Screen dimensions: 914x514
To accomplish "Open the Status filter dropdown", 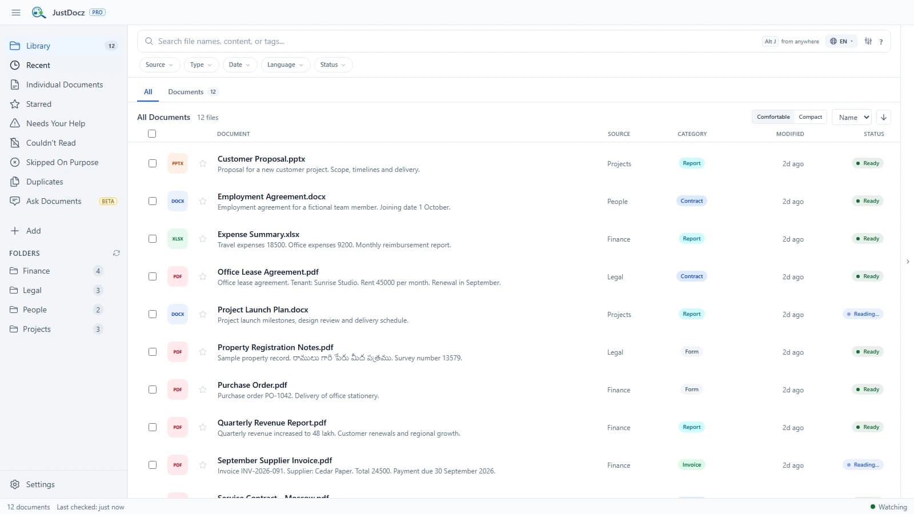I will (333, 65).
